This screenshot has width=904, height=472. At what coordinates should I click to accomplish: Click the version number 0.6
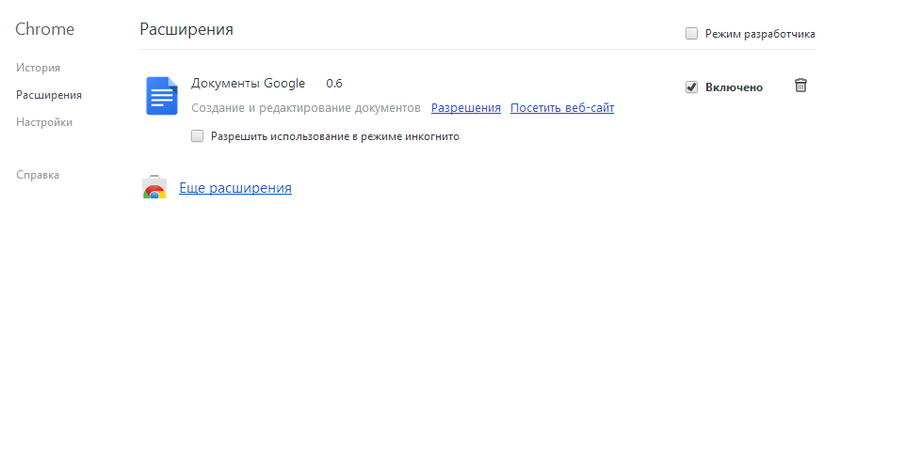(333, 83)
